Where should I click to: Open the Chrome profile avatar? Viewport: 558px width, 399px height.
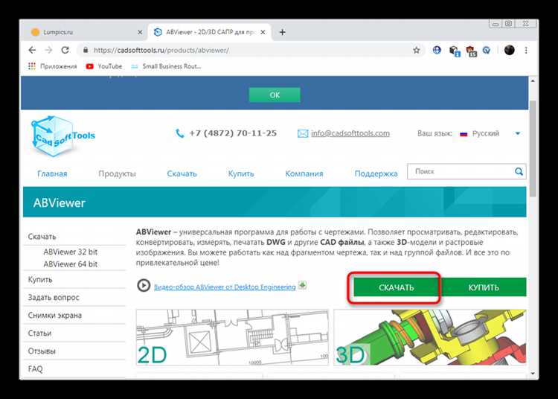509,50
